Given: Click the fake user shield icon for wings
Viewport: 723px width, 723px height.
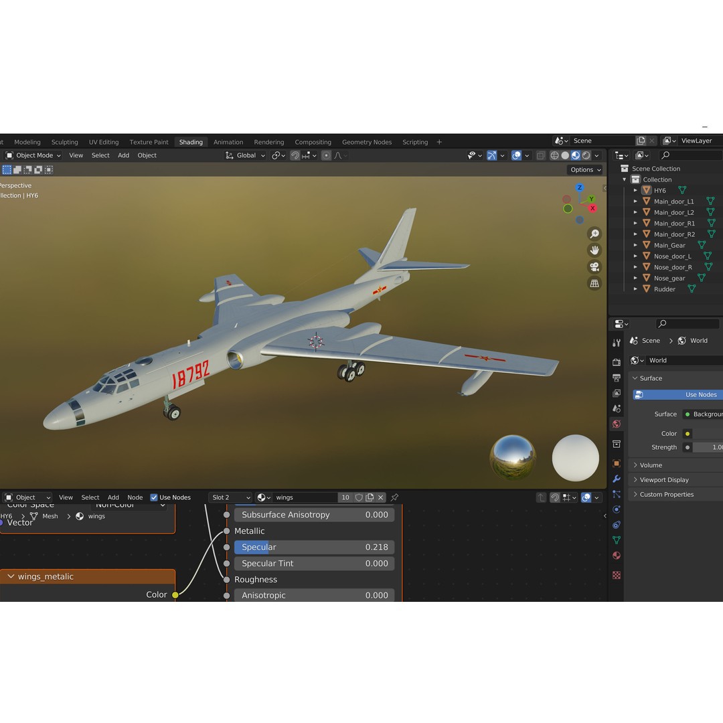Looking at the screenshot, I should 359,497.
